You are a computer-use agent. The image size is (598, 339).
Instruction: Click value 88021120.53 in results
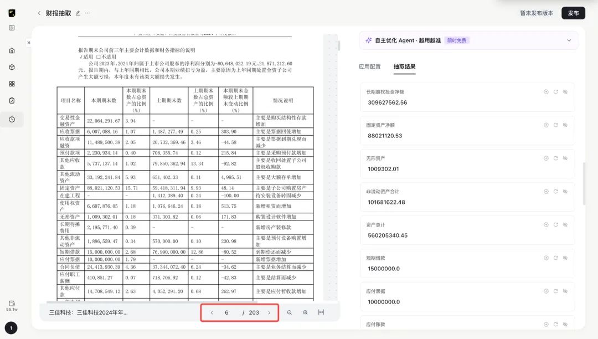point(385,136)
